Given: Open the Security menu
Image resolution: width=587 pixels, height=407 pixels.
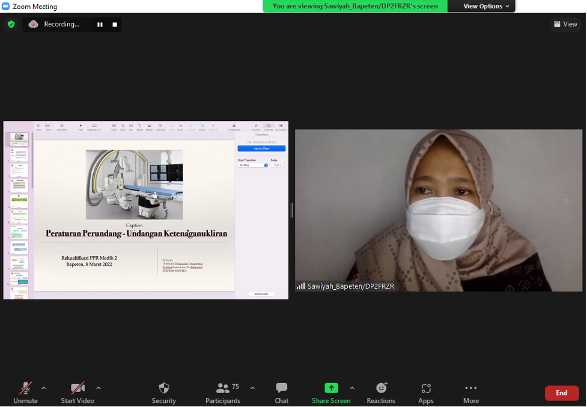Looking at the screenshot, I should [163, 393].
